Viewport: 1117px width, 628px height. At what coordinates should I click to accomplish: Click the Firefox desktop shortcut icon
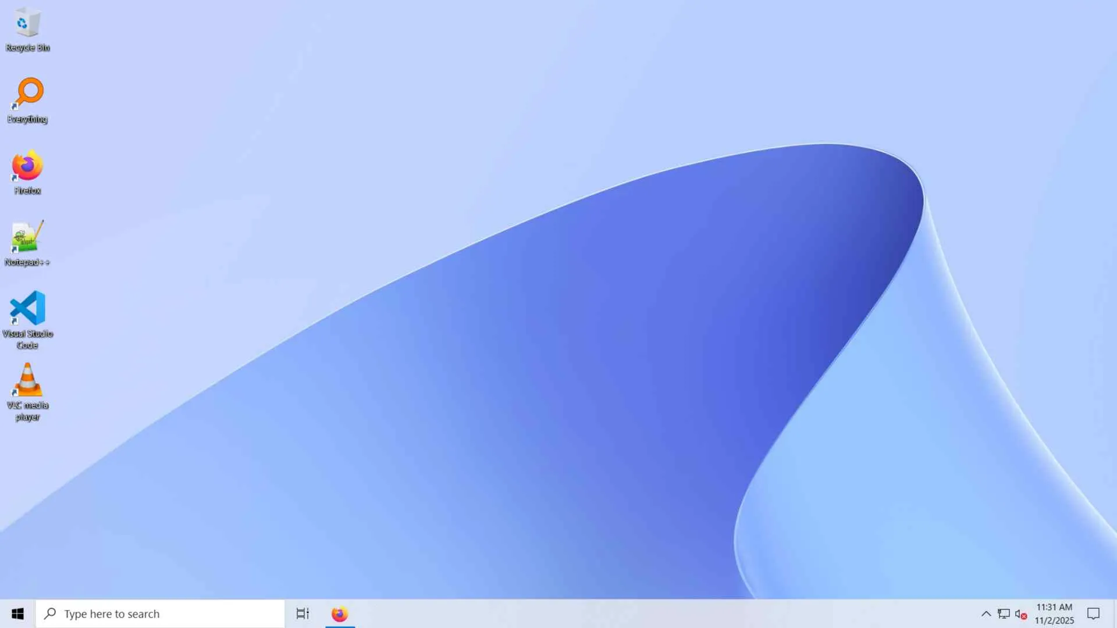27,166
